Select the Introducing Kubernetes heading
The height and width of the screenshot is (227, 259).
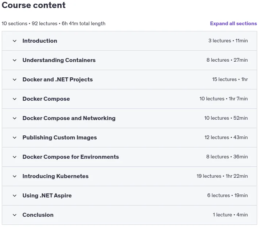(x=55, y=176)
